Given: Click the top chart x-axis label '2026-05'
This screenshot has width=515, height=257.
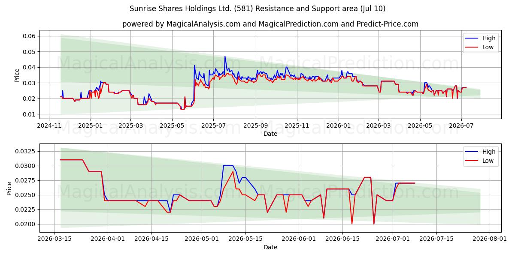Looking at the screenshot, I should pos(420,126).
